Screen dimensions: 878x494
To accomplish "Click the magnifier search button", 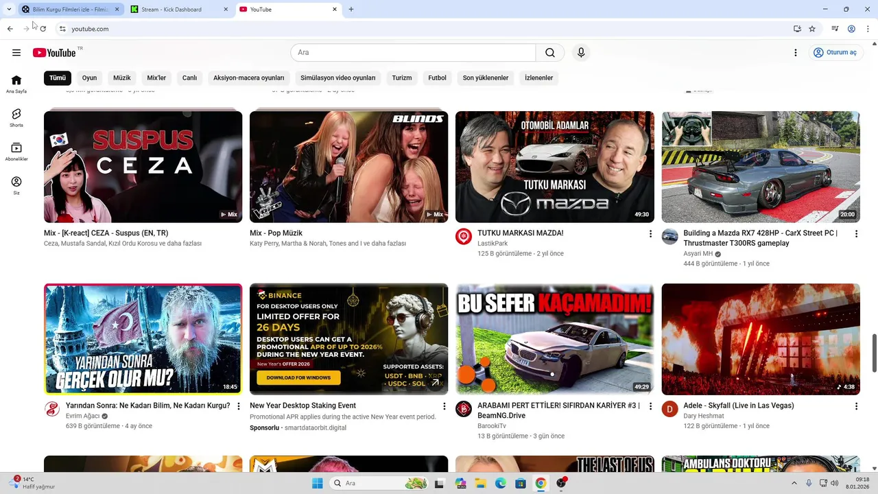I will (550, 53).
